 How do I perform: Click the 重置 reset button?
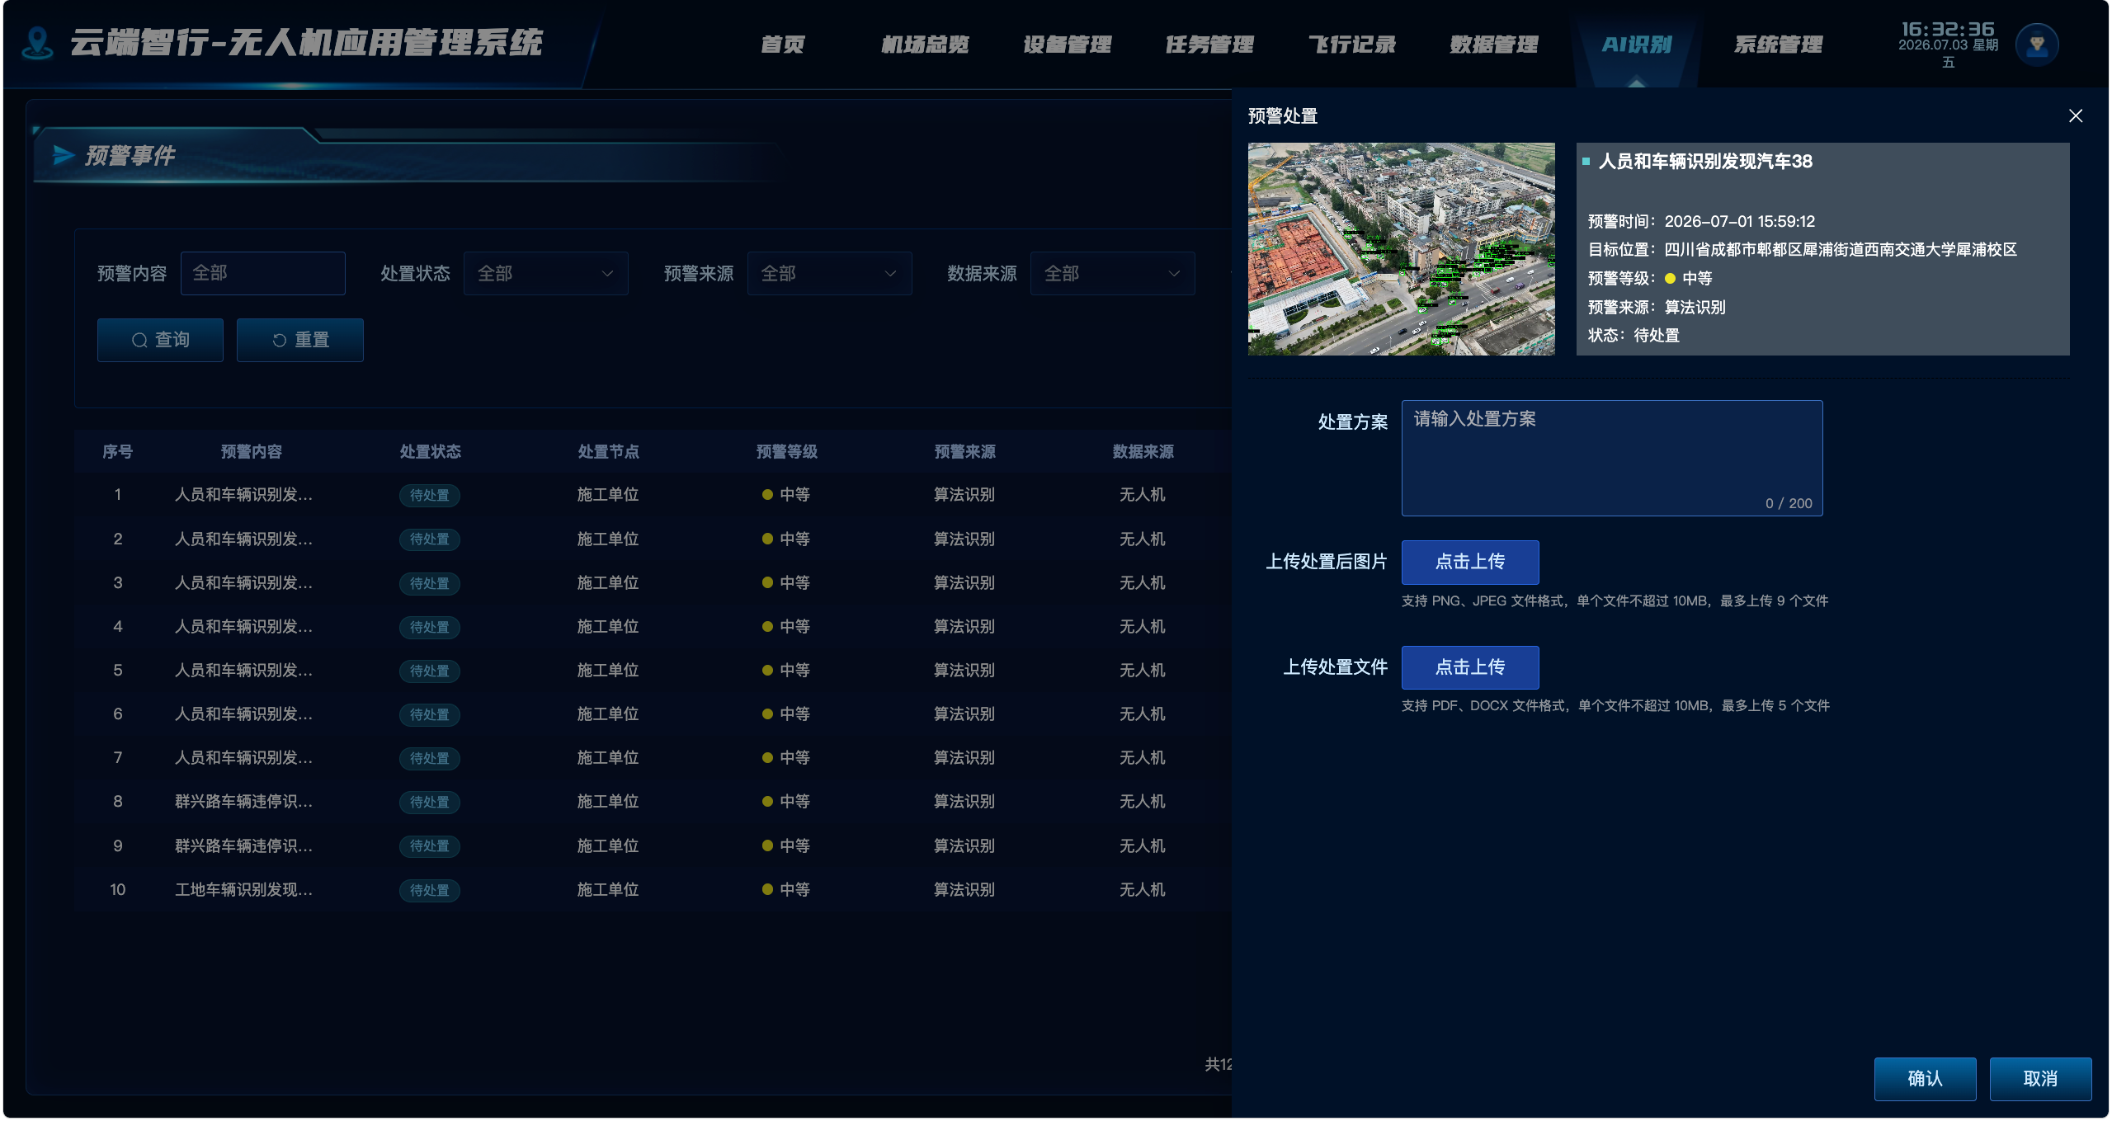[x=300, y=340]
